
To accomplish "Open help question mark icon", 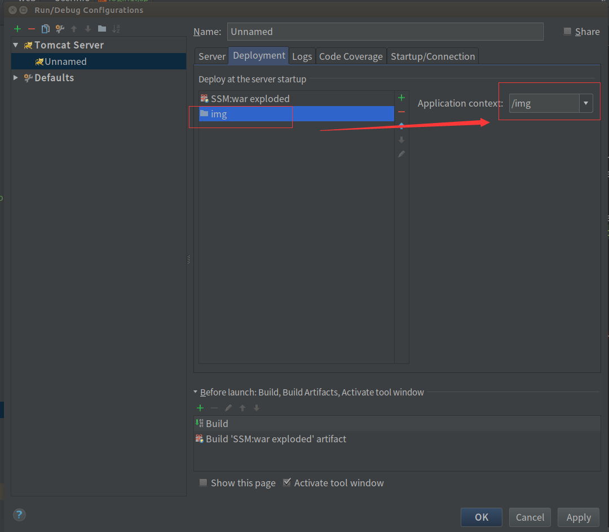I will 19,515.
